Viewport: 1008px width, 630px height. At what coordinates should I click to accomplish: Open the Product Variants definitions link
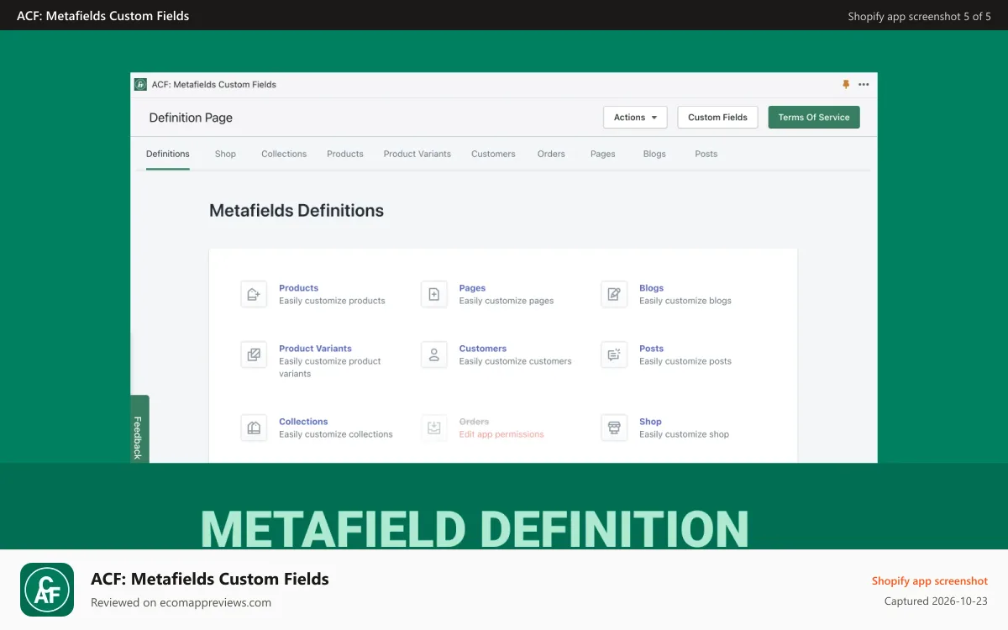pyautogui.click(x=315, y=349)
